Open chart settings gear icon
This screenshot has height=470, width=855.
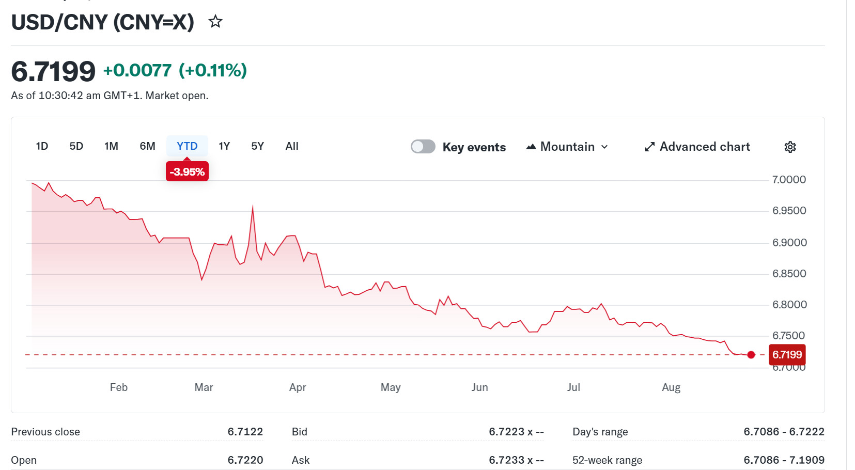[790, 147]
